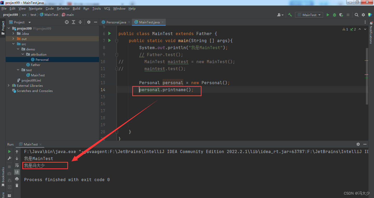
Task: Open the MainTest run configurations dropdown
Action: (309, 15)
